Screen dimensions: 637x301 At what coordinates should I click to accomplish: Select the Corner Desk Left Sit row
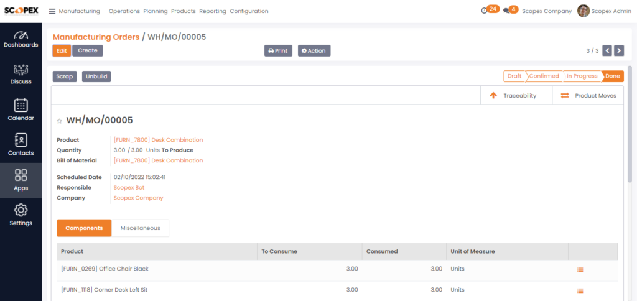click(337, 290)
